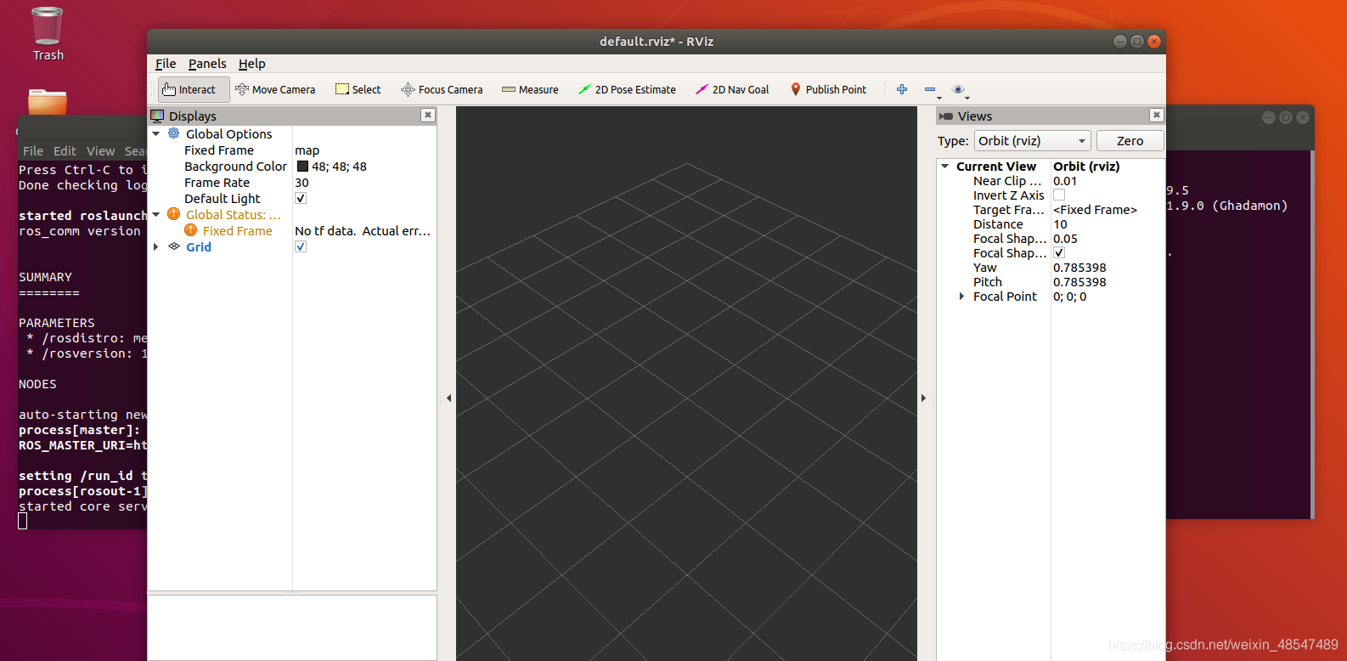
Task: Select the Interact tool
Action: (x=194, y=89)
